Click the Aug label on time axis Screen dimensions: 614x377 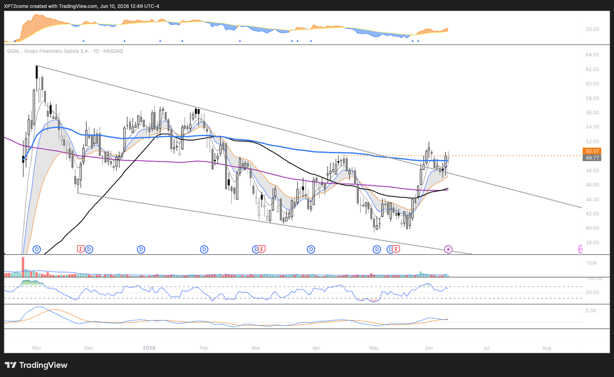(546, 347)
